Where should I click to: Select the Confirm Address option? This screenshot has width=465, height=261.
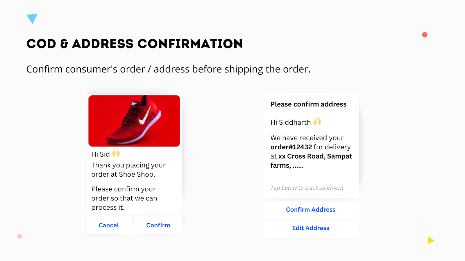tap(311, 209)
